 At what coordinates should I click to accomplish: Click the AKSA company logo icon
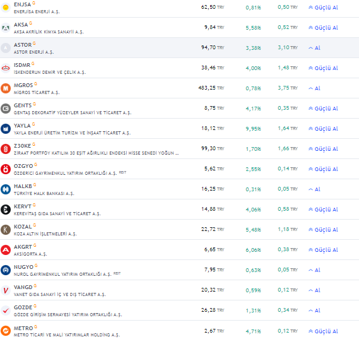6,28
